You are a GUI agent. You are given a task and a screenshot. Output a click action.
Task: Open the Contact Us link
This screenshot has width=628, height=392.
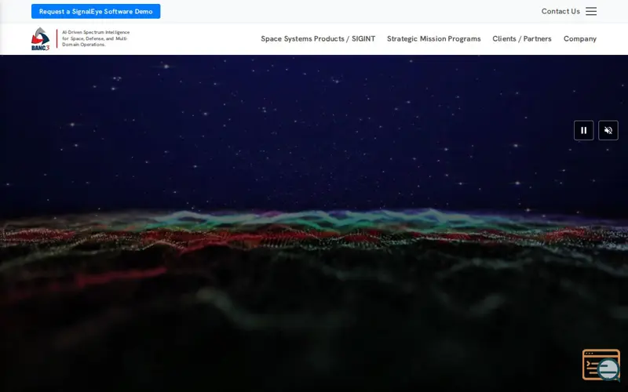(560, 11)
